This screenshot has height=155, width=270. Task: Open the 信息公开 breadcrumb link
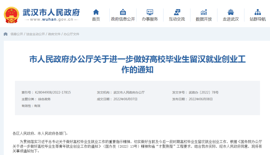(16, 34)
